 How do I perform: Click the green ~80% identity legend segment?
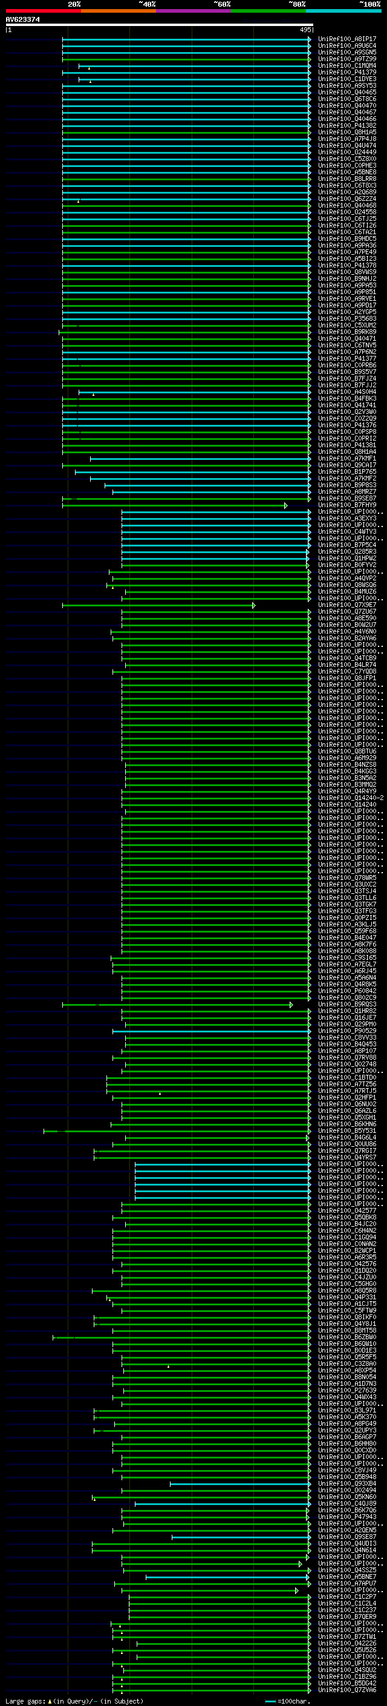(x=268, y=11)
